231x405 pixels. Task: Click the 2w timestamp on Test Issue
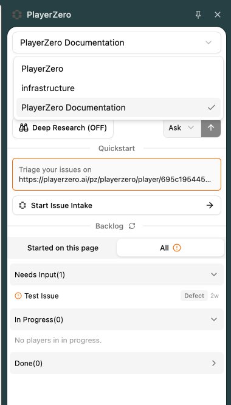click(x=215, y=296)
